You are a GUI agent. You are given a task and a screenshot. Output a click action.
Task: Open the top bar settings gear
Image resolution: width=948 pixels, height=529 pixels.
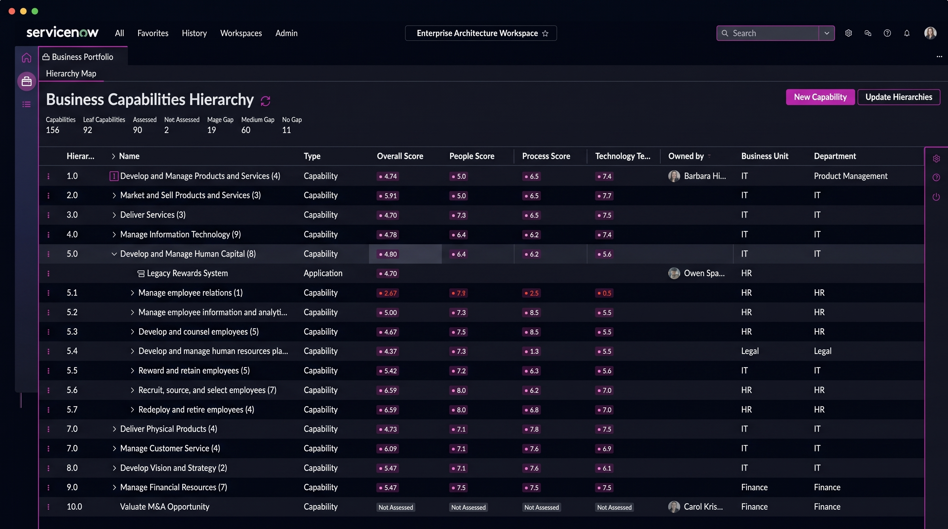[849, 33]
